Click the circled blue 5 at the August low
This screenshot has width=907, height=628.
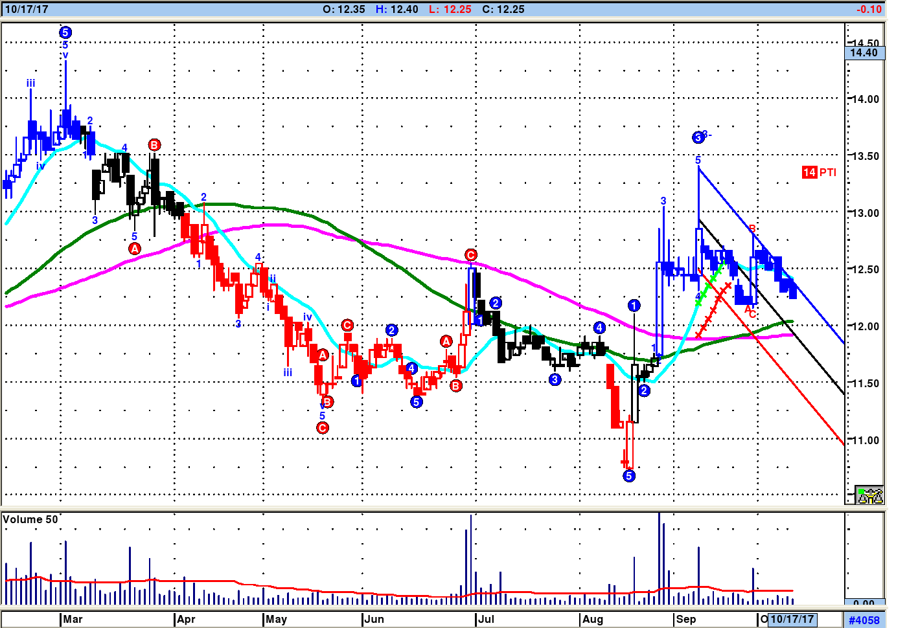[628, 476]
